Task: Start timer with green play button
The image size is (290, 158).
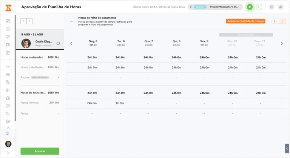Action: (250, 7)
